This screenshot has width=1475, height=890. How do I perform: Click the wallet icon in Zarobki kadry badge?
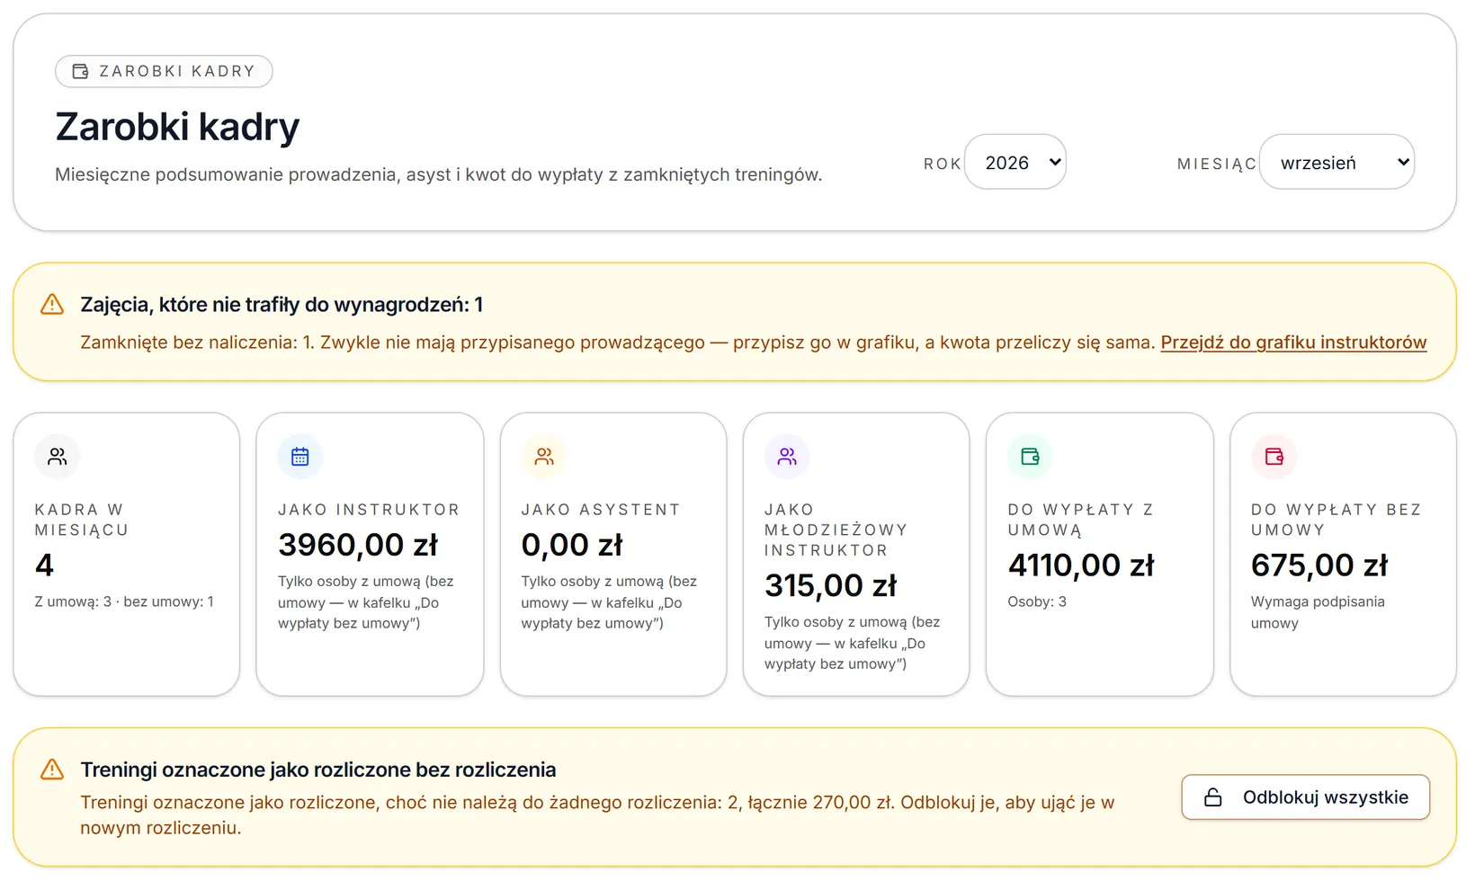[x=80, y=71]
